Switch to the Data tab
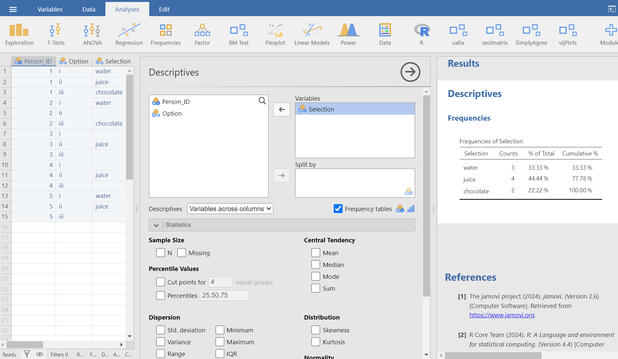This screenshot has height=359, width=618. click(89, 9)
